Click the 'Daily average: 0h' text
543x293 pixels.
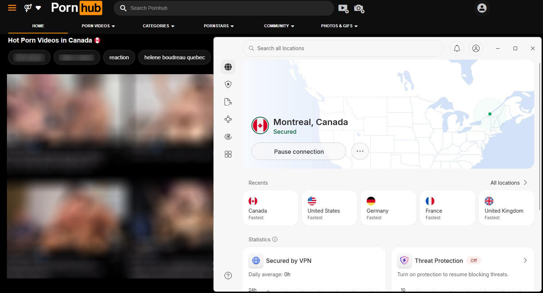[x=269, y=274]
